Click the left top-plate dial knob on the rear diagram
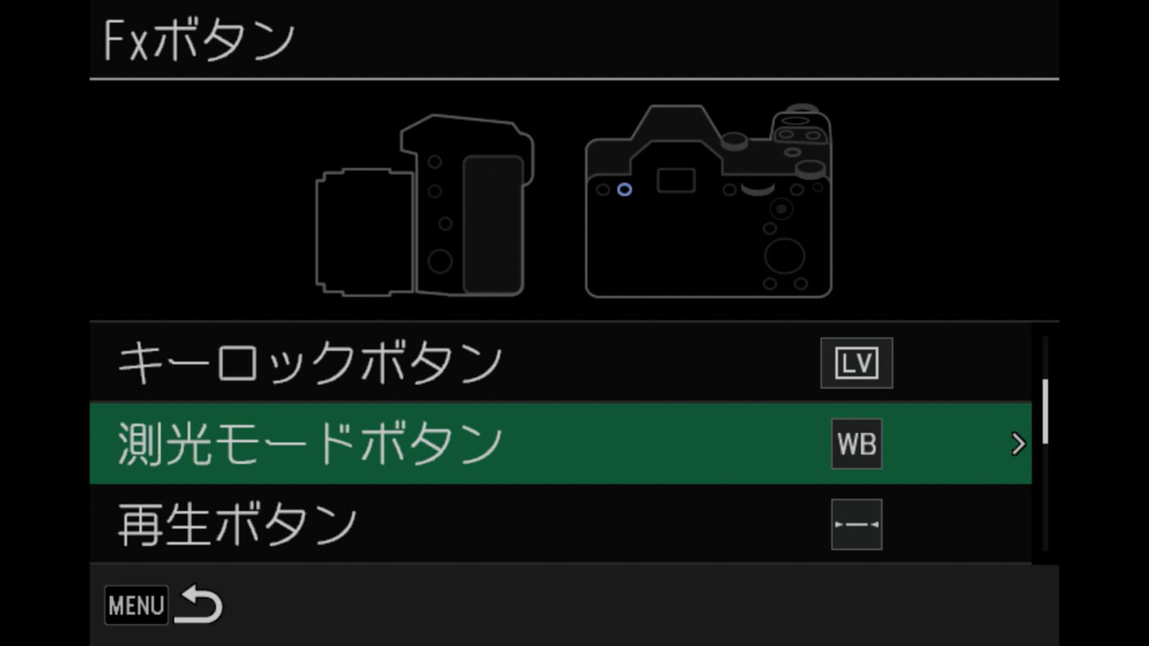This screenshot has width=1149, height=646. click(x=734, y=140)
